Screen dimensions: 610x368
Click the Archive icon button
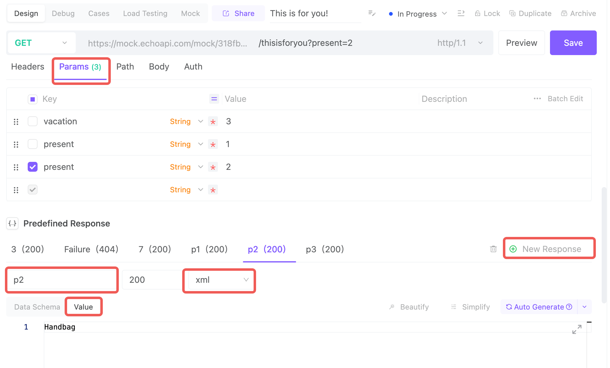point(578,14)
